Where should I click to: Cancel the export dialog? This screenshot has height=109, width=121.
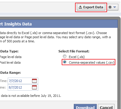tap(106, 107)
